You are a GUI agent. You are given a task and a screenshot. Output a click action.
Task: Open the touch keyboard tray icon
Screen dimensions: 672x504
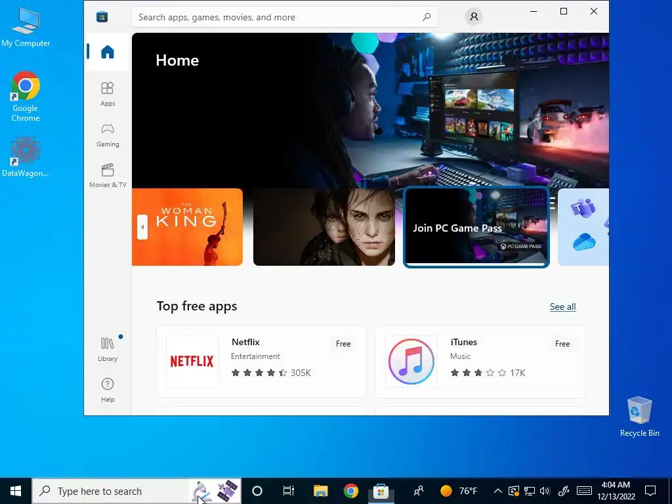[x=584, y=491]
